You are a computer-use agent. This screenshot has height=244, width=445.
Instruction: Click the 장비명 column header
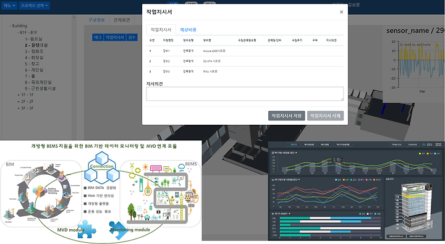tap(207, 40)
